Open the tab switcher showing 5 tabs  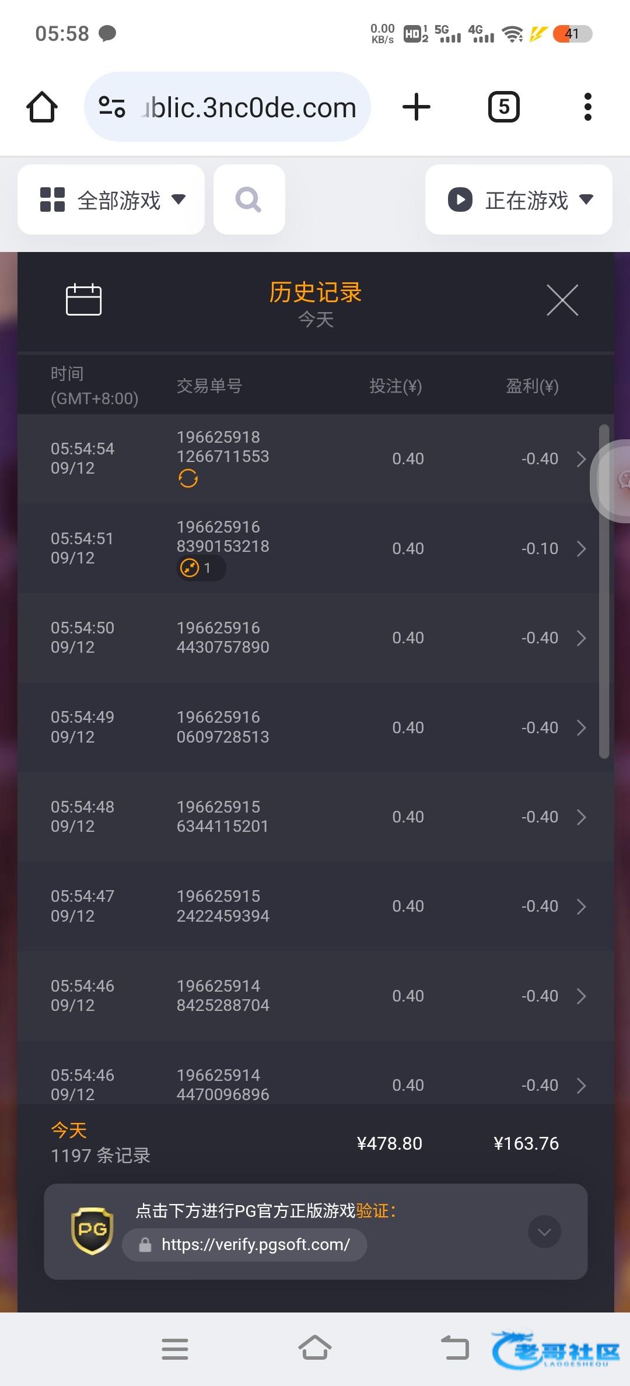tap(503, 107)
